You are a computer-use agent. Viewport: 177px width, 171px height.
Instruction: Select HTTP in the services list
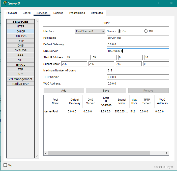click(20, 26)
